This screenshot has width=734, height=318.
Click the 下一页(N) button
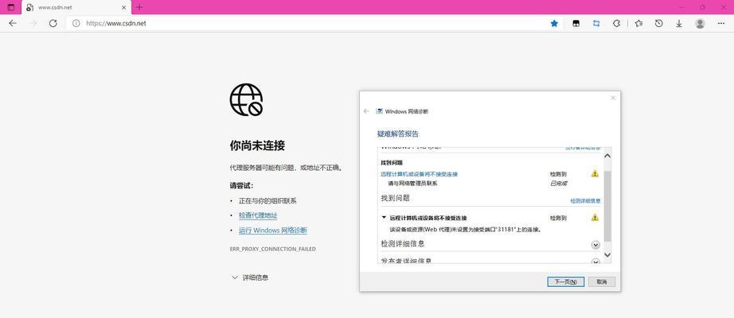[x=565, y=282]
